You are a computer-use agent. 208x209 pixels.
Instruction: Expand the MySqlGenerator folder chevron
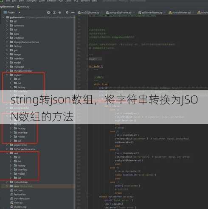tap(7, 71)
